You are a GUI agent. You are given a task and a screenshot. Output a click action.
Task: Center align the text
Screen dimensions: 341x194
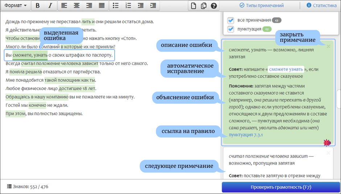point(76,6)
